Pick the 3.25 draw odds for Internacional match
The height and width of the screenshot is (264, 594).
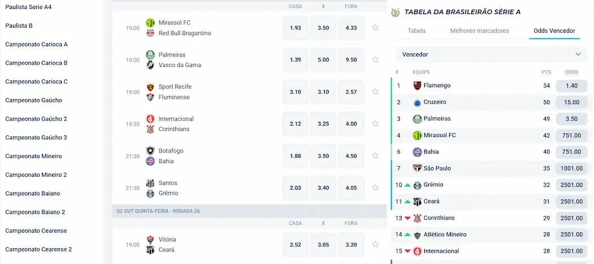coord(323,124)
